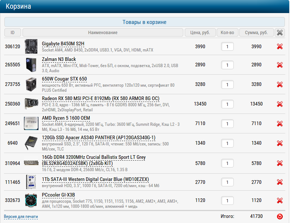Delete Zalman N3 Black from cart

click(x=279, y=65)
